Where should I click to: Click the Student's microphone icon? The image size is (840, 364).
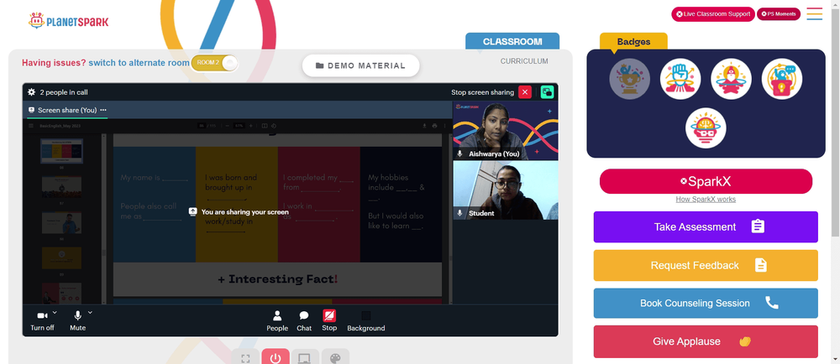(x=459, y=213)
